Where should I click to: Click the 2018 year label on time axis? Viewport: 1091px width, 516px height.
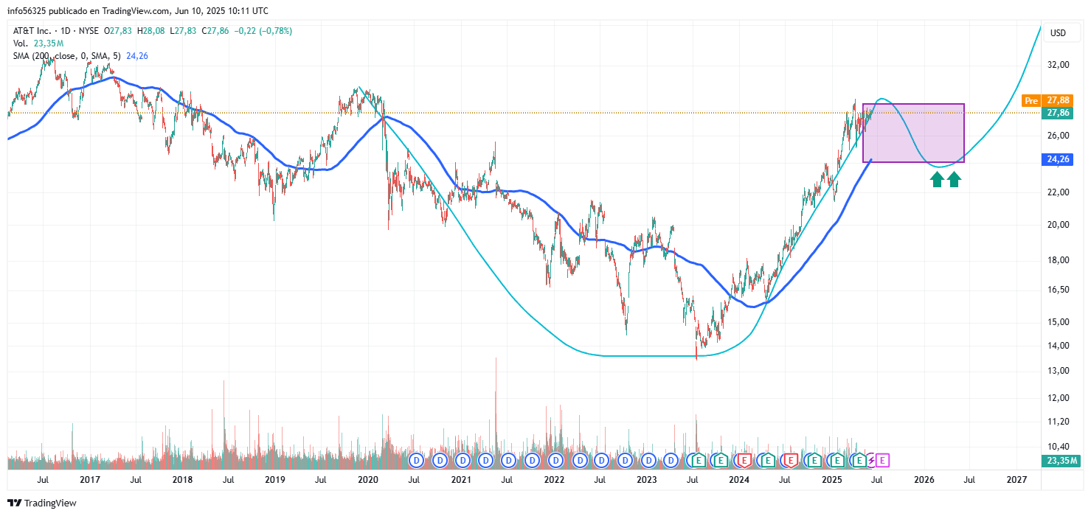182,480
